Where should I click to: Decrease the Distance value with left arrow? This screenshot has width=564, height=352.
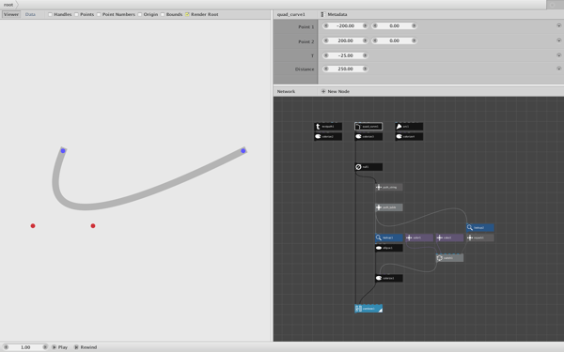[x=326, y=69]
